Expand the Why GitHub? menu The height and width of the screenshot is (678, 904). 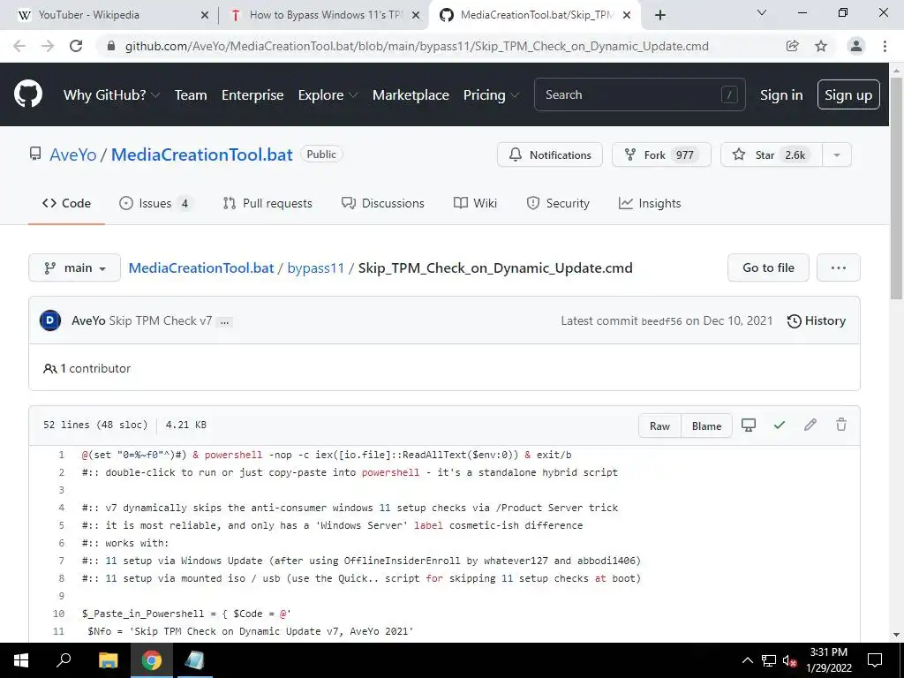111,95
